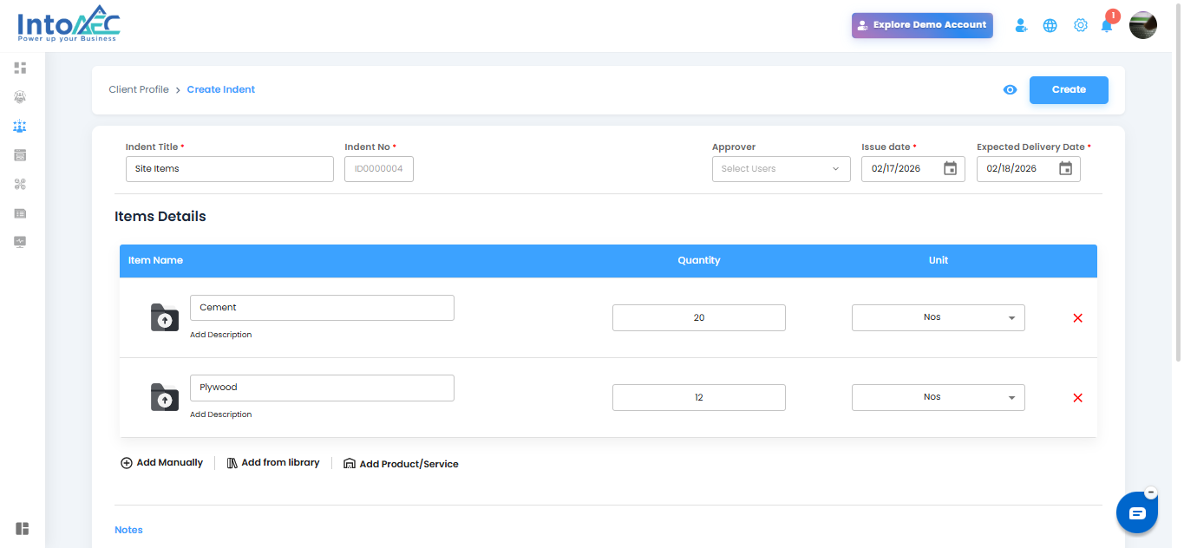Click the Notes label
1184x548 pixels.
coord(128,530)
